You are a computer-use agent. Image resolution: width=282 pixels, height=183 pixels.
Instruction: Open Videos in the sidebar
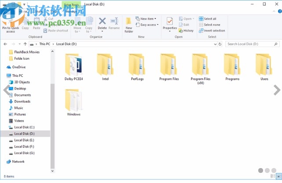point(16,121)
